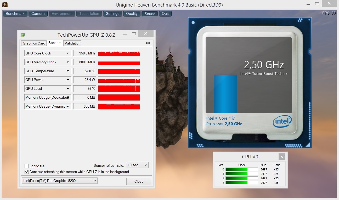Screen dimensions: 339x200
Task: Uncheck Continue refreshing in background option
Action: [x=27, y=172]
